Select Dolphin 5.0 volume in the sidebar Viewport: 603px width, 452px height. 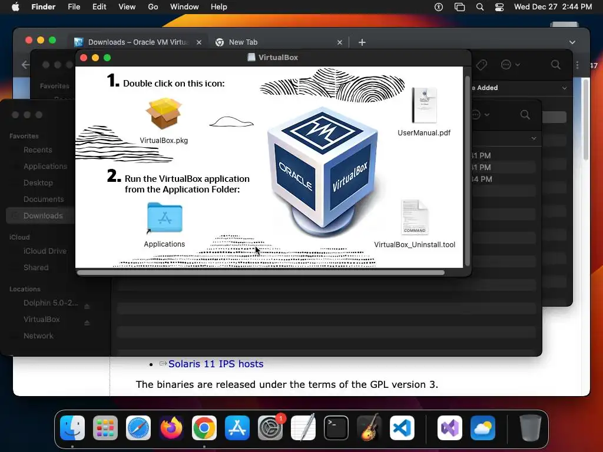[51, 303]
